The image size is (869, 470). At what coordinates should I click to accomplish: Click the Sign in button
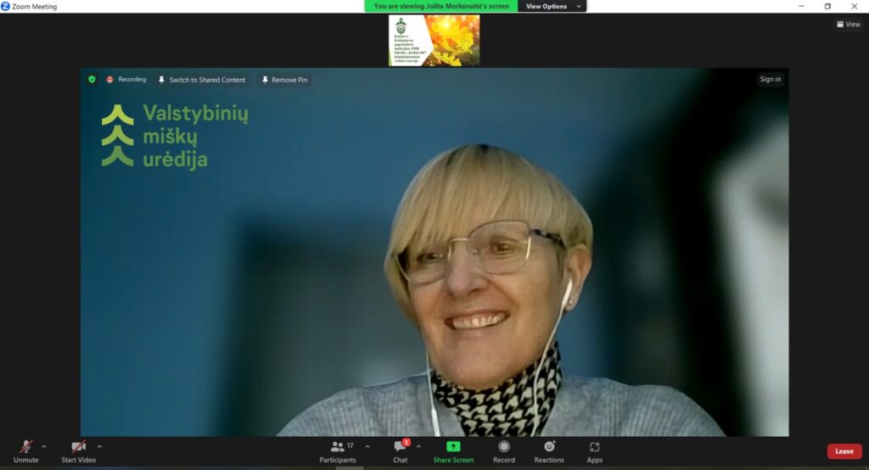[770, 80]
